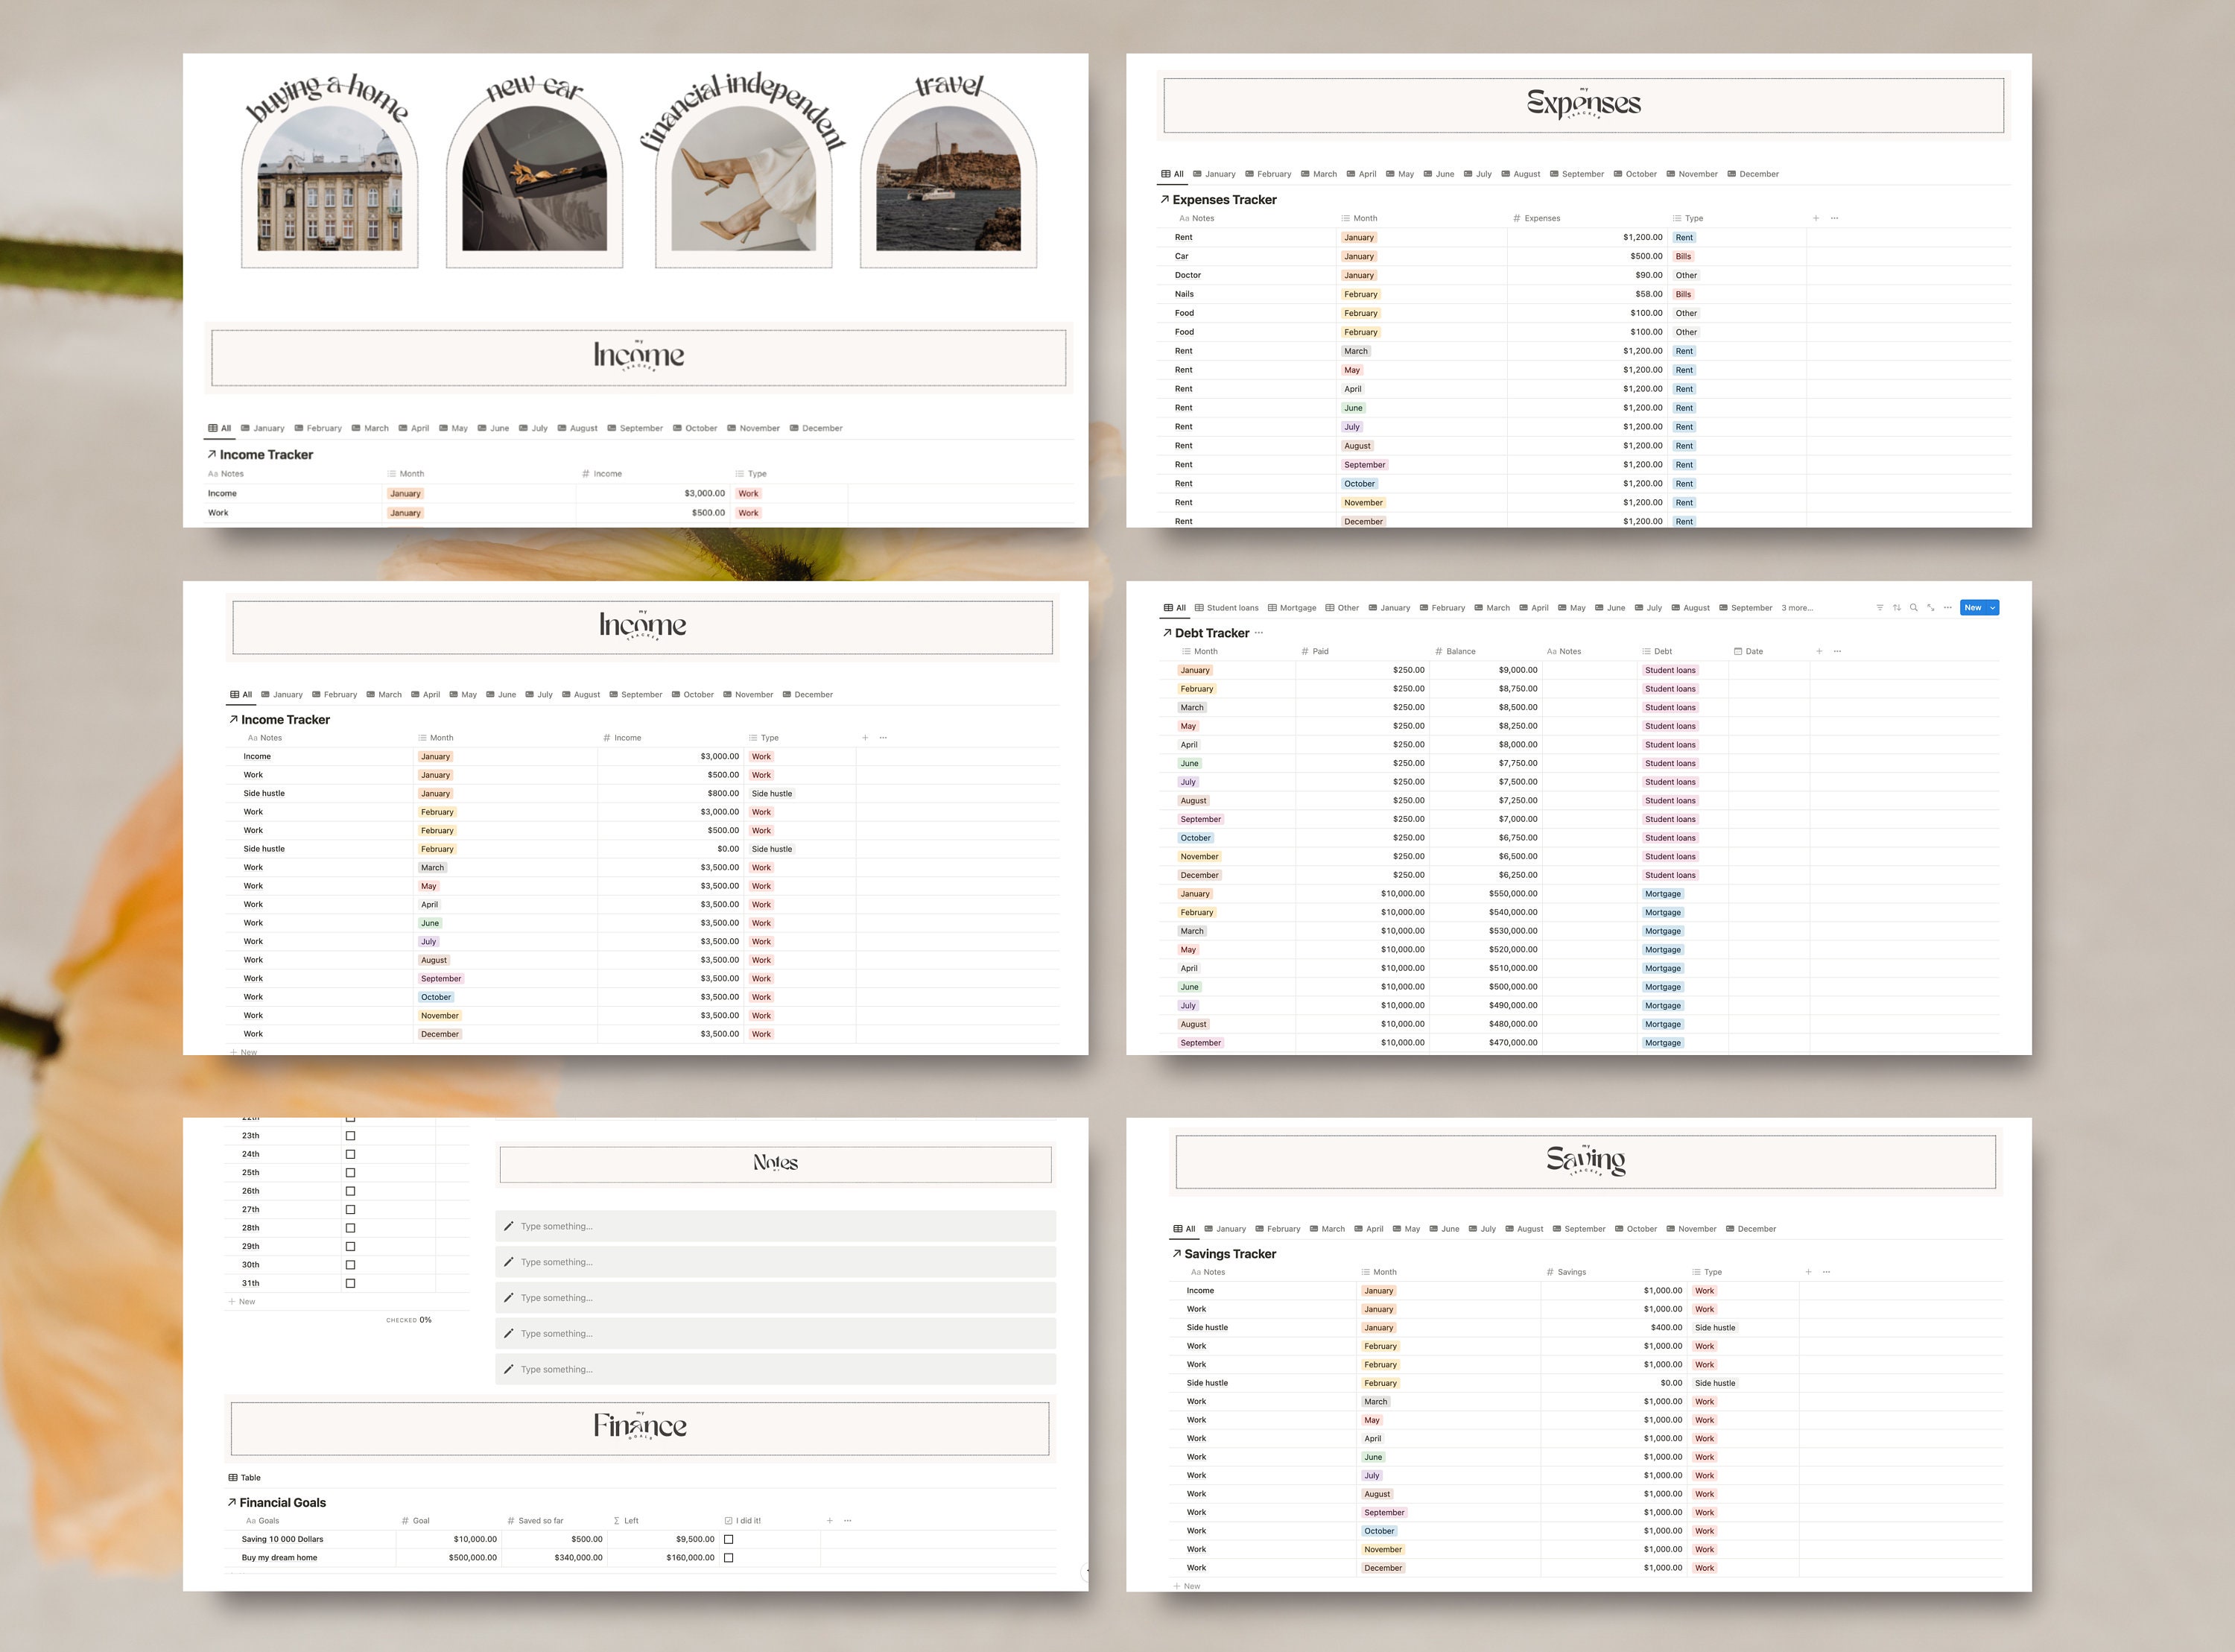This screenshot has width=2235, height=1652.
Task: Click the 'buying a home' arch image
Action: point(330,179)
